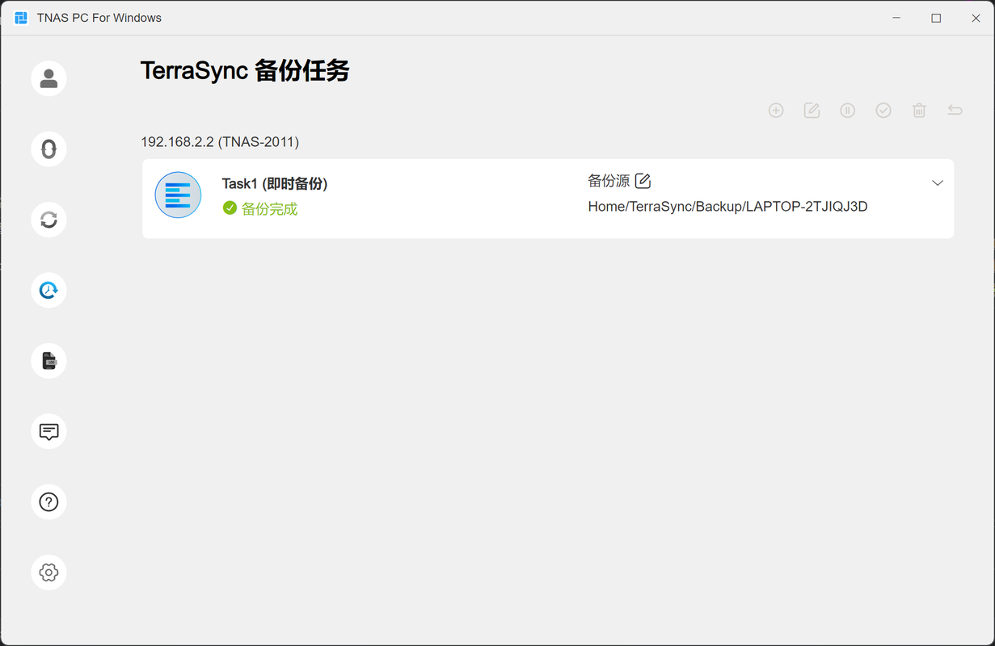Click the 备份完成 status text
Screen dimensions: 995x646
click(269, 209)
